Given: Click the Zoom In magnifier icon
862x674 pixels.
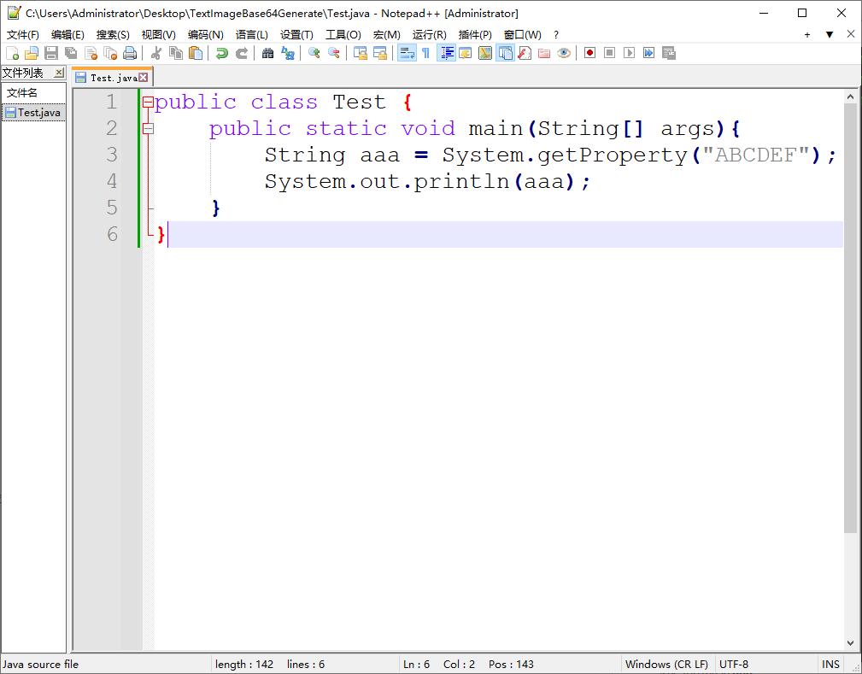Looking at the screenshot, I should [x=314, y=53].
